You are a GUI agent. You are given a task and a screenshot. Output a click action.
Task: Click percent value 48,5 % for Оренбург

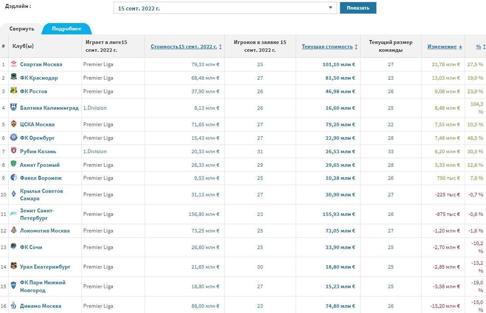point(475,138)
